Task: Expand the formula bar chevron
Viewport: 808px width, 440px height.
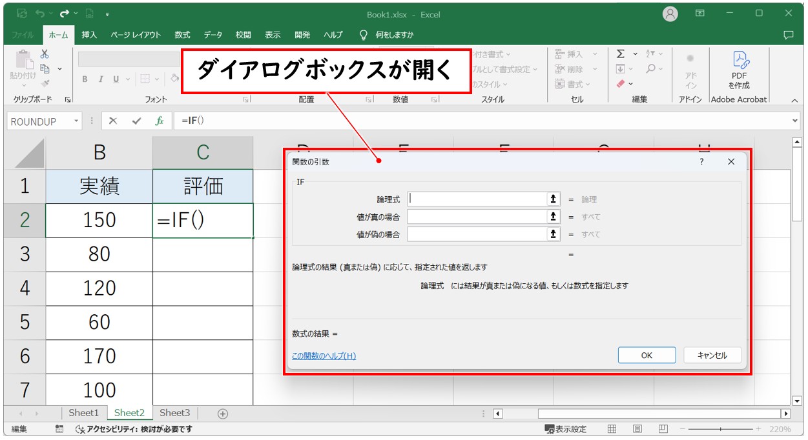Action: tap(795, 121)
